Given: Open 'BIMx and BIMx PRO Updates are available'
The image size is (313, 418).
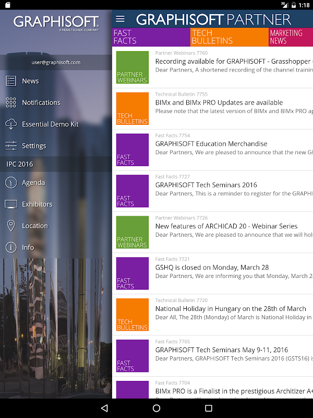Looking at the screenshot, I should [x=219, y=102].
